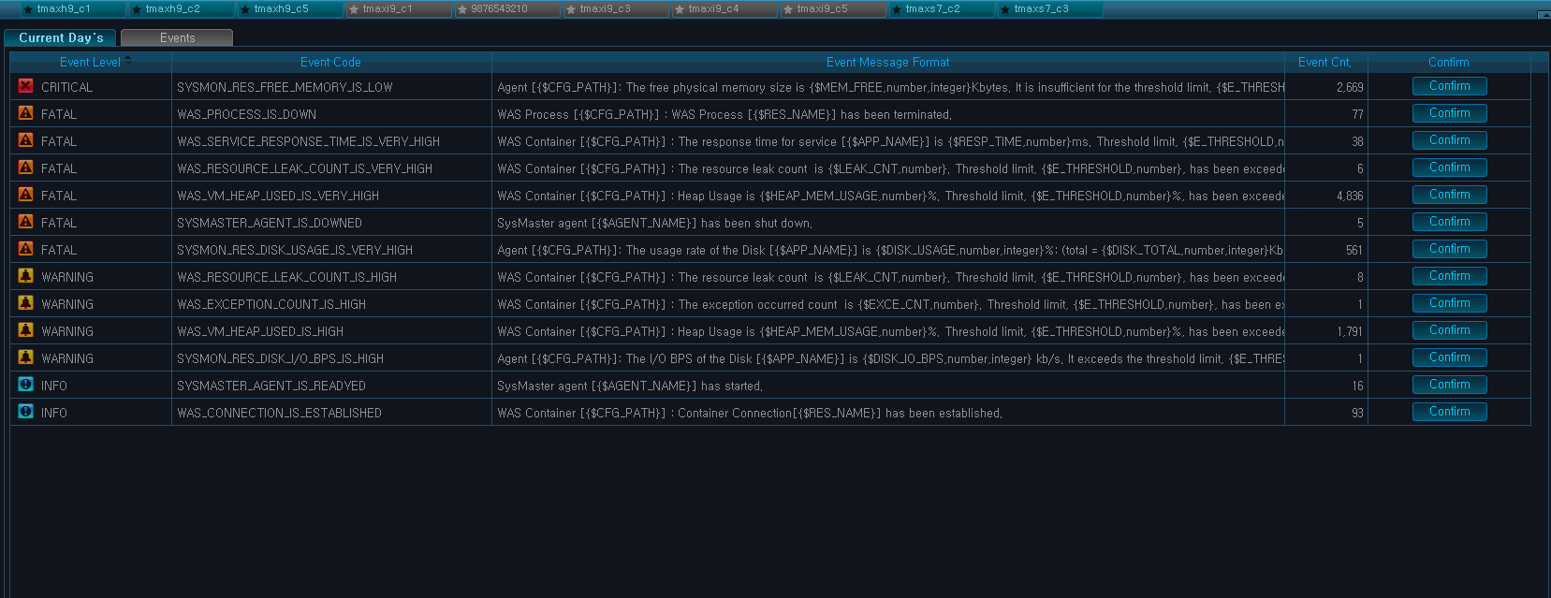
Task: Confirm the WAS_RESOURCE_LEAK_COUNT_IS_HIGH event
Action: [1450, 276]
